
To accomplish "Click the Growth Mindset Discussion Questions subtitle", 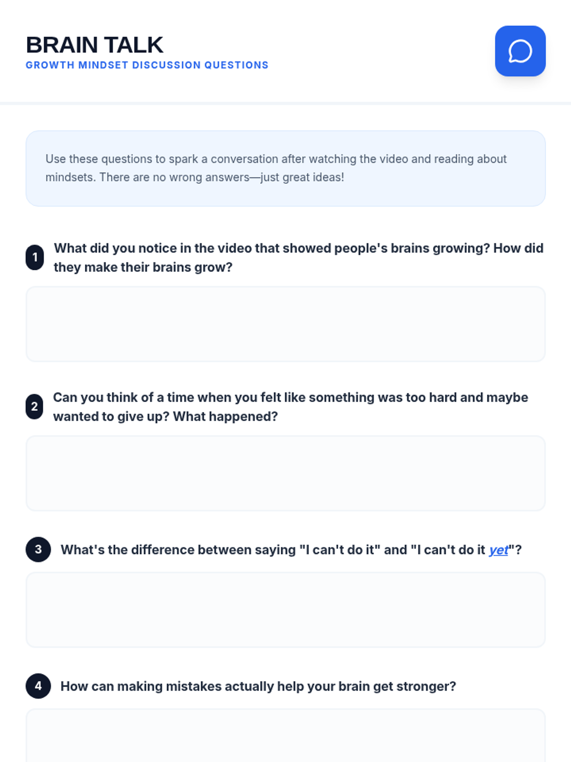I will (147, 65).
